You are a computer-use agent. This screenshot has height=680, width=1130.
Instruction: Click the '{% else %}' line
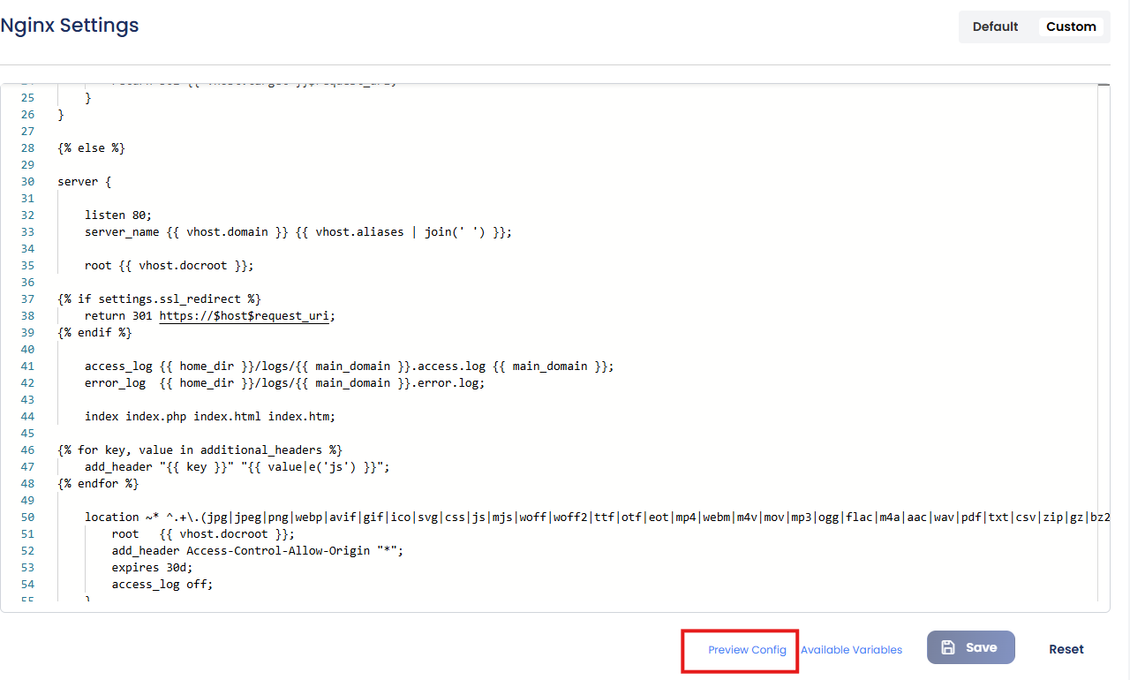pos(92,148)
